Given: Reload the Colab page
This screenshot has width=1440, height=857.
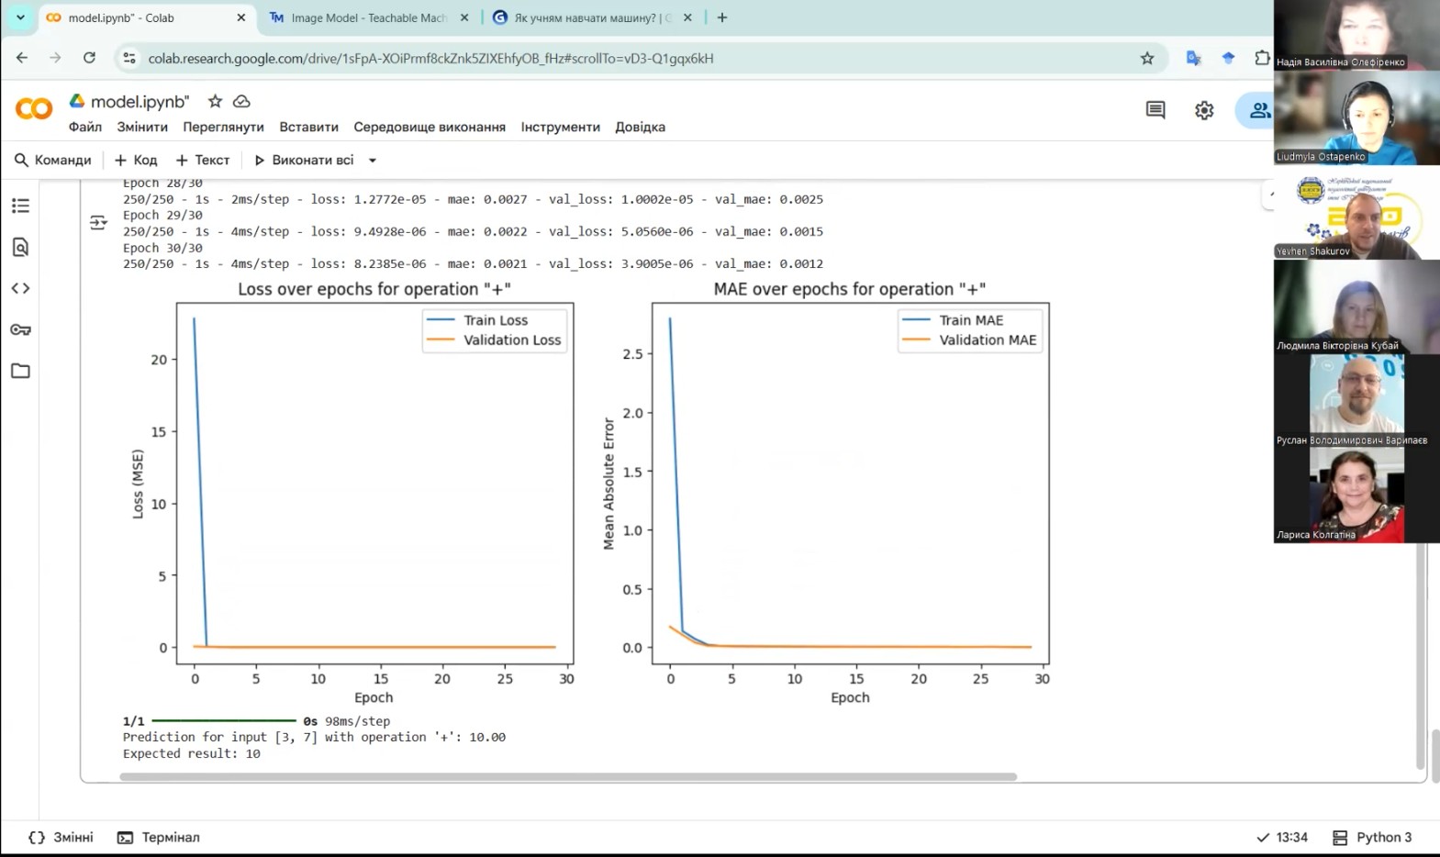Looking at the screenshot, I should (x=89, y=58).
